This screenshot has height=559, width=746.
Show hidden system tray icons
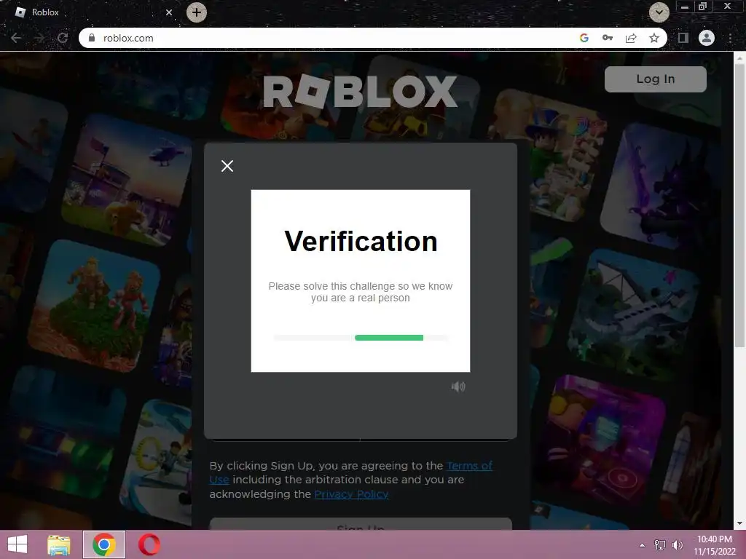(x=642, y=545)
